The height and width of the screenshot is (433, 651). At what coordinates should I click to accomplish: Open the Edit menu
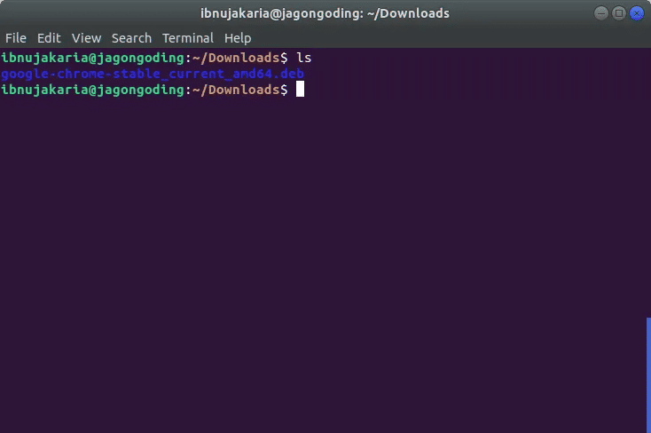[x=49, y=38]
